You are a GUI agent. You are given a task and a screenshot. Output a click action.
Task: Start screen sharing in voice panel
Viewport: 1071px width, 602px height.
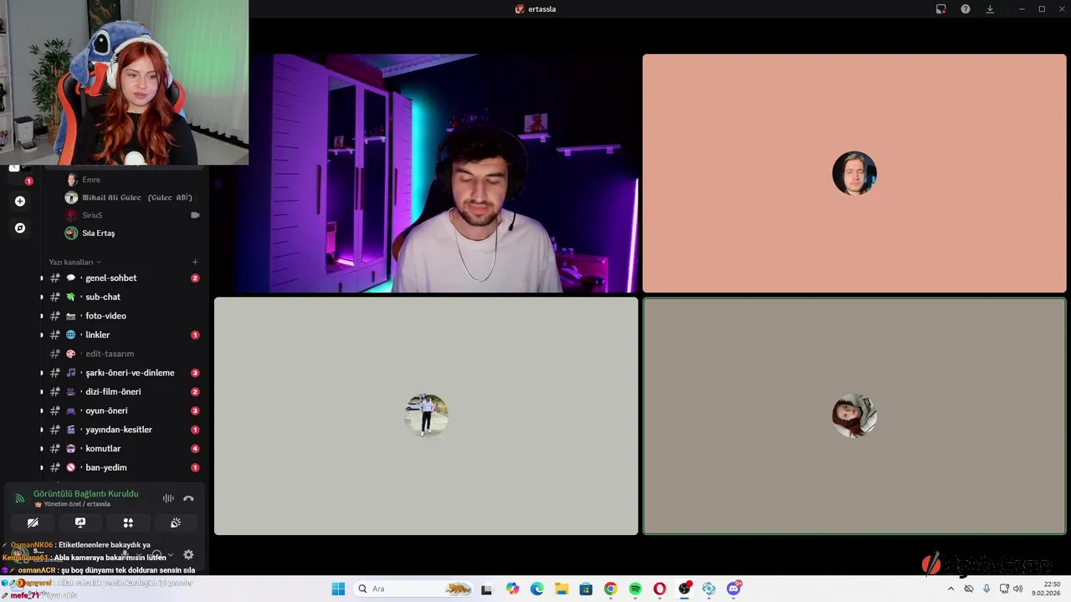pos(80,523)
